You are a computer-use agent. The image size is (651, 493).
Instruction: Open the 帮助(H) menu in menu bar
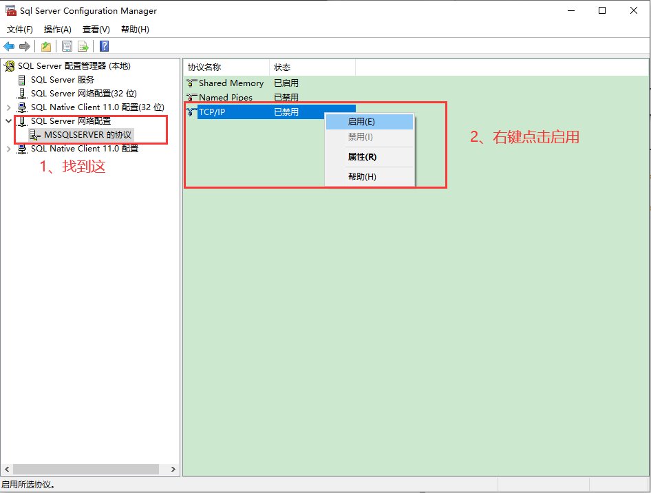(135, 30)
